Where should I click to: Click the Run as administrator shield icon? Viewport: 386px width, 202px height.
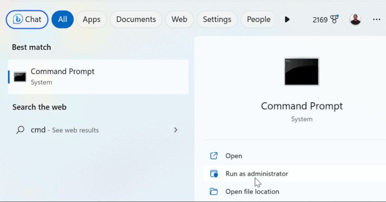(214, 173)
